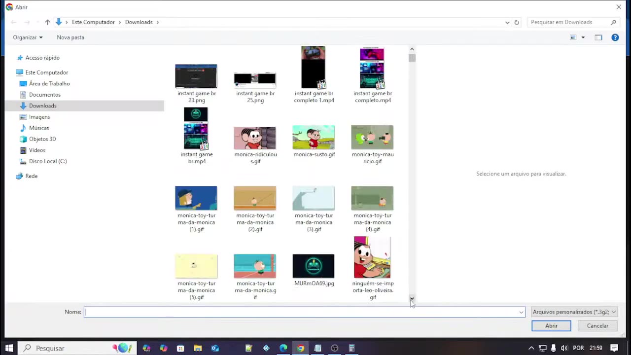Select instant game br completo 1.mp4
Viewport: 631px width, 355px height.
click(x=314, y=75)
